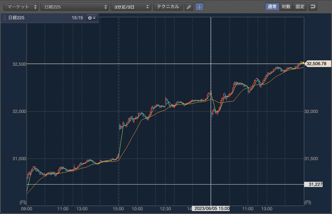
Task: Click the 09:00 time axis label
Action: point(27,208)
